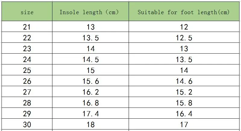Click insole length 13.5 cell
Screen dimensions: 241x131
90,38
